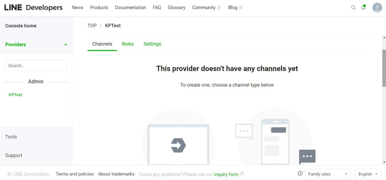Screen dimensions: 386x180
Task: Open the user profile avatar
Action: tap(377, 8)
